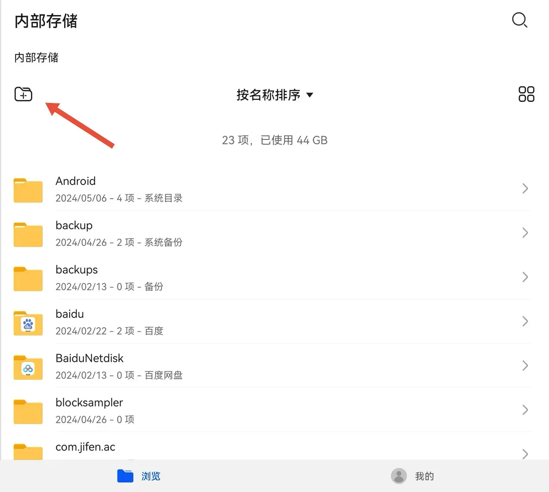This screenshot has height=492, width=549.
Task: Select the 内部存储 breadcrumb path
Action: coord(36,57)
